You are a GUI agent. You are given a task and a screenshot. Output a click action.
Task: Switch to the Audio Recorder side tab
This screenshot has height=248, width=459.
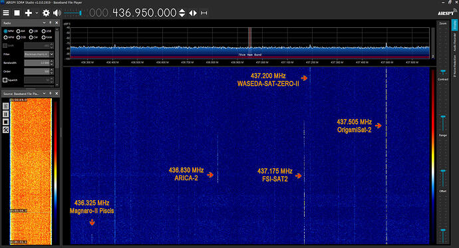(454, 42)
